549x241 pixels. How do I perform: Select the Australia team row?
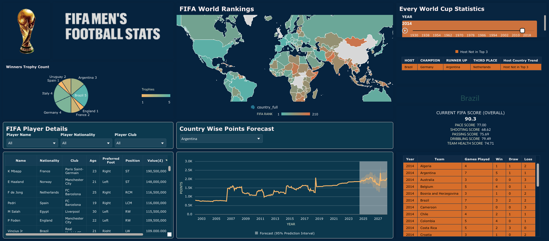tap(469, 180)
